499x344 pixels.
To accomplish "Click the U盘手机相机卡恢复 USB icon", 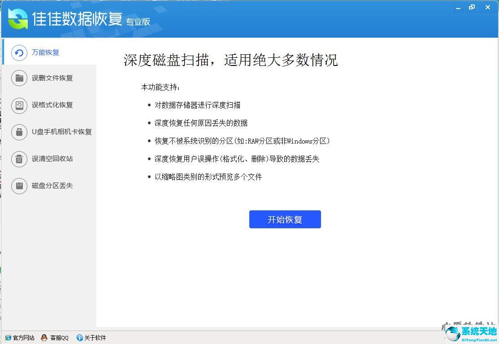I will coord(19,132).
